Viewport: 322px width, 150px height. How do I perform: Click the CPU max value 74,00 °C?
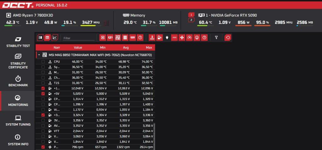147,62
